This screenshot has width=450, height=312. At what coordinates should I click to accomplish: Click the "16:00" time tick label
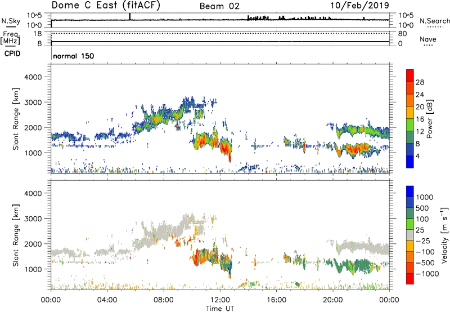click(276, 300)
